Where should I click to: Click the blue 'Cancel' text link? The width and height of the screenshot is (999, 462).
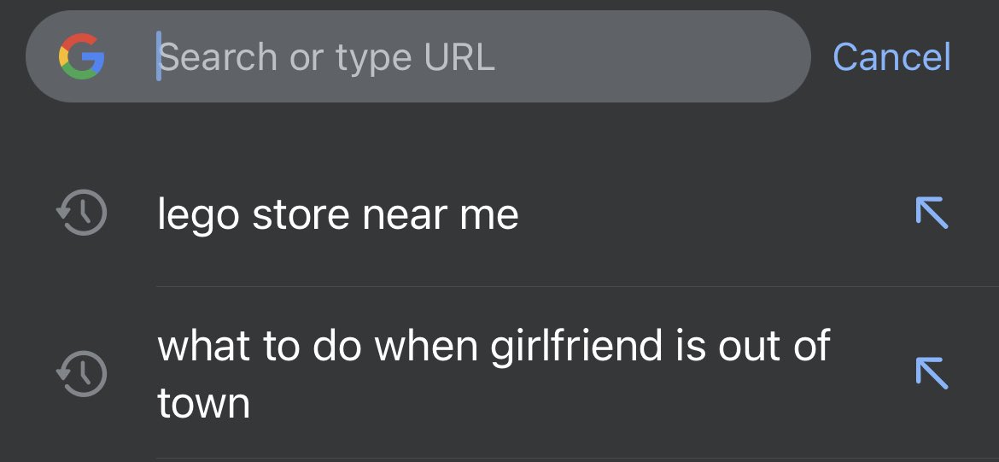[x=891, y=56]
